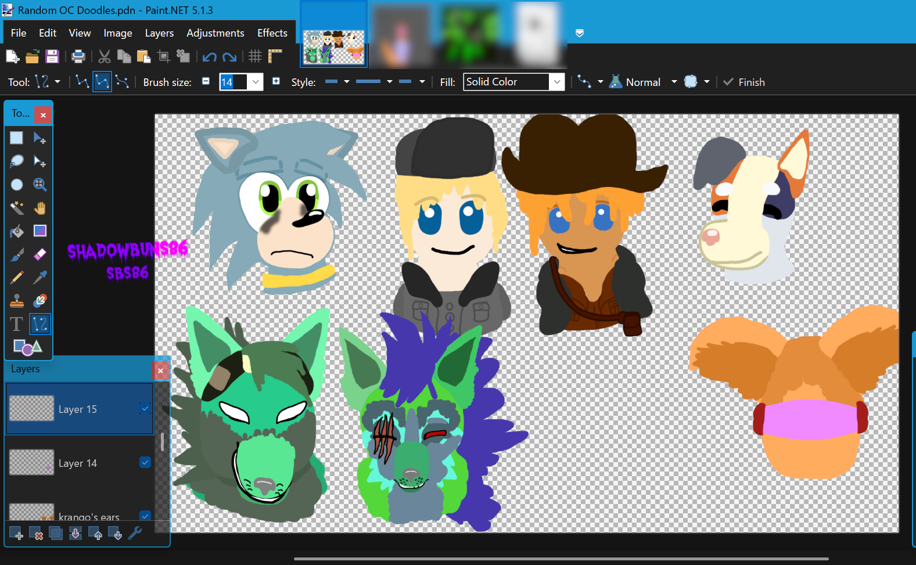Open the Layers menu

159,33
